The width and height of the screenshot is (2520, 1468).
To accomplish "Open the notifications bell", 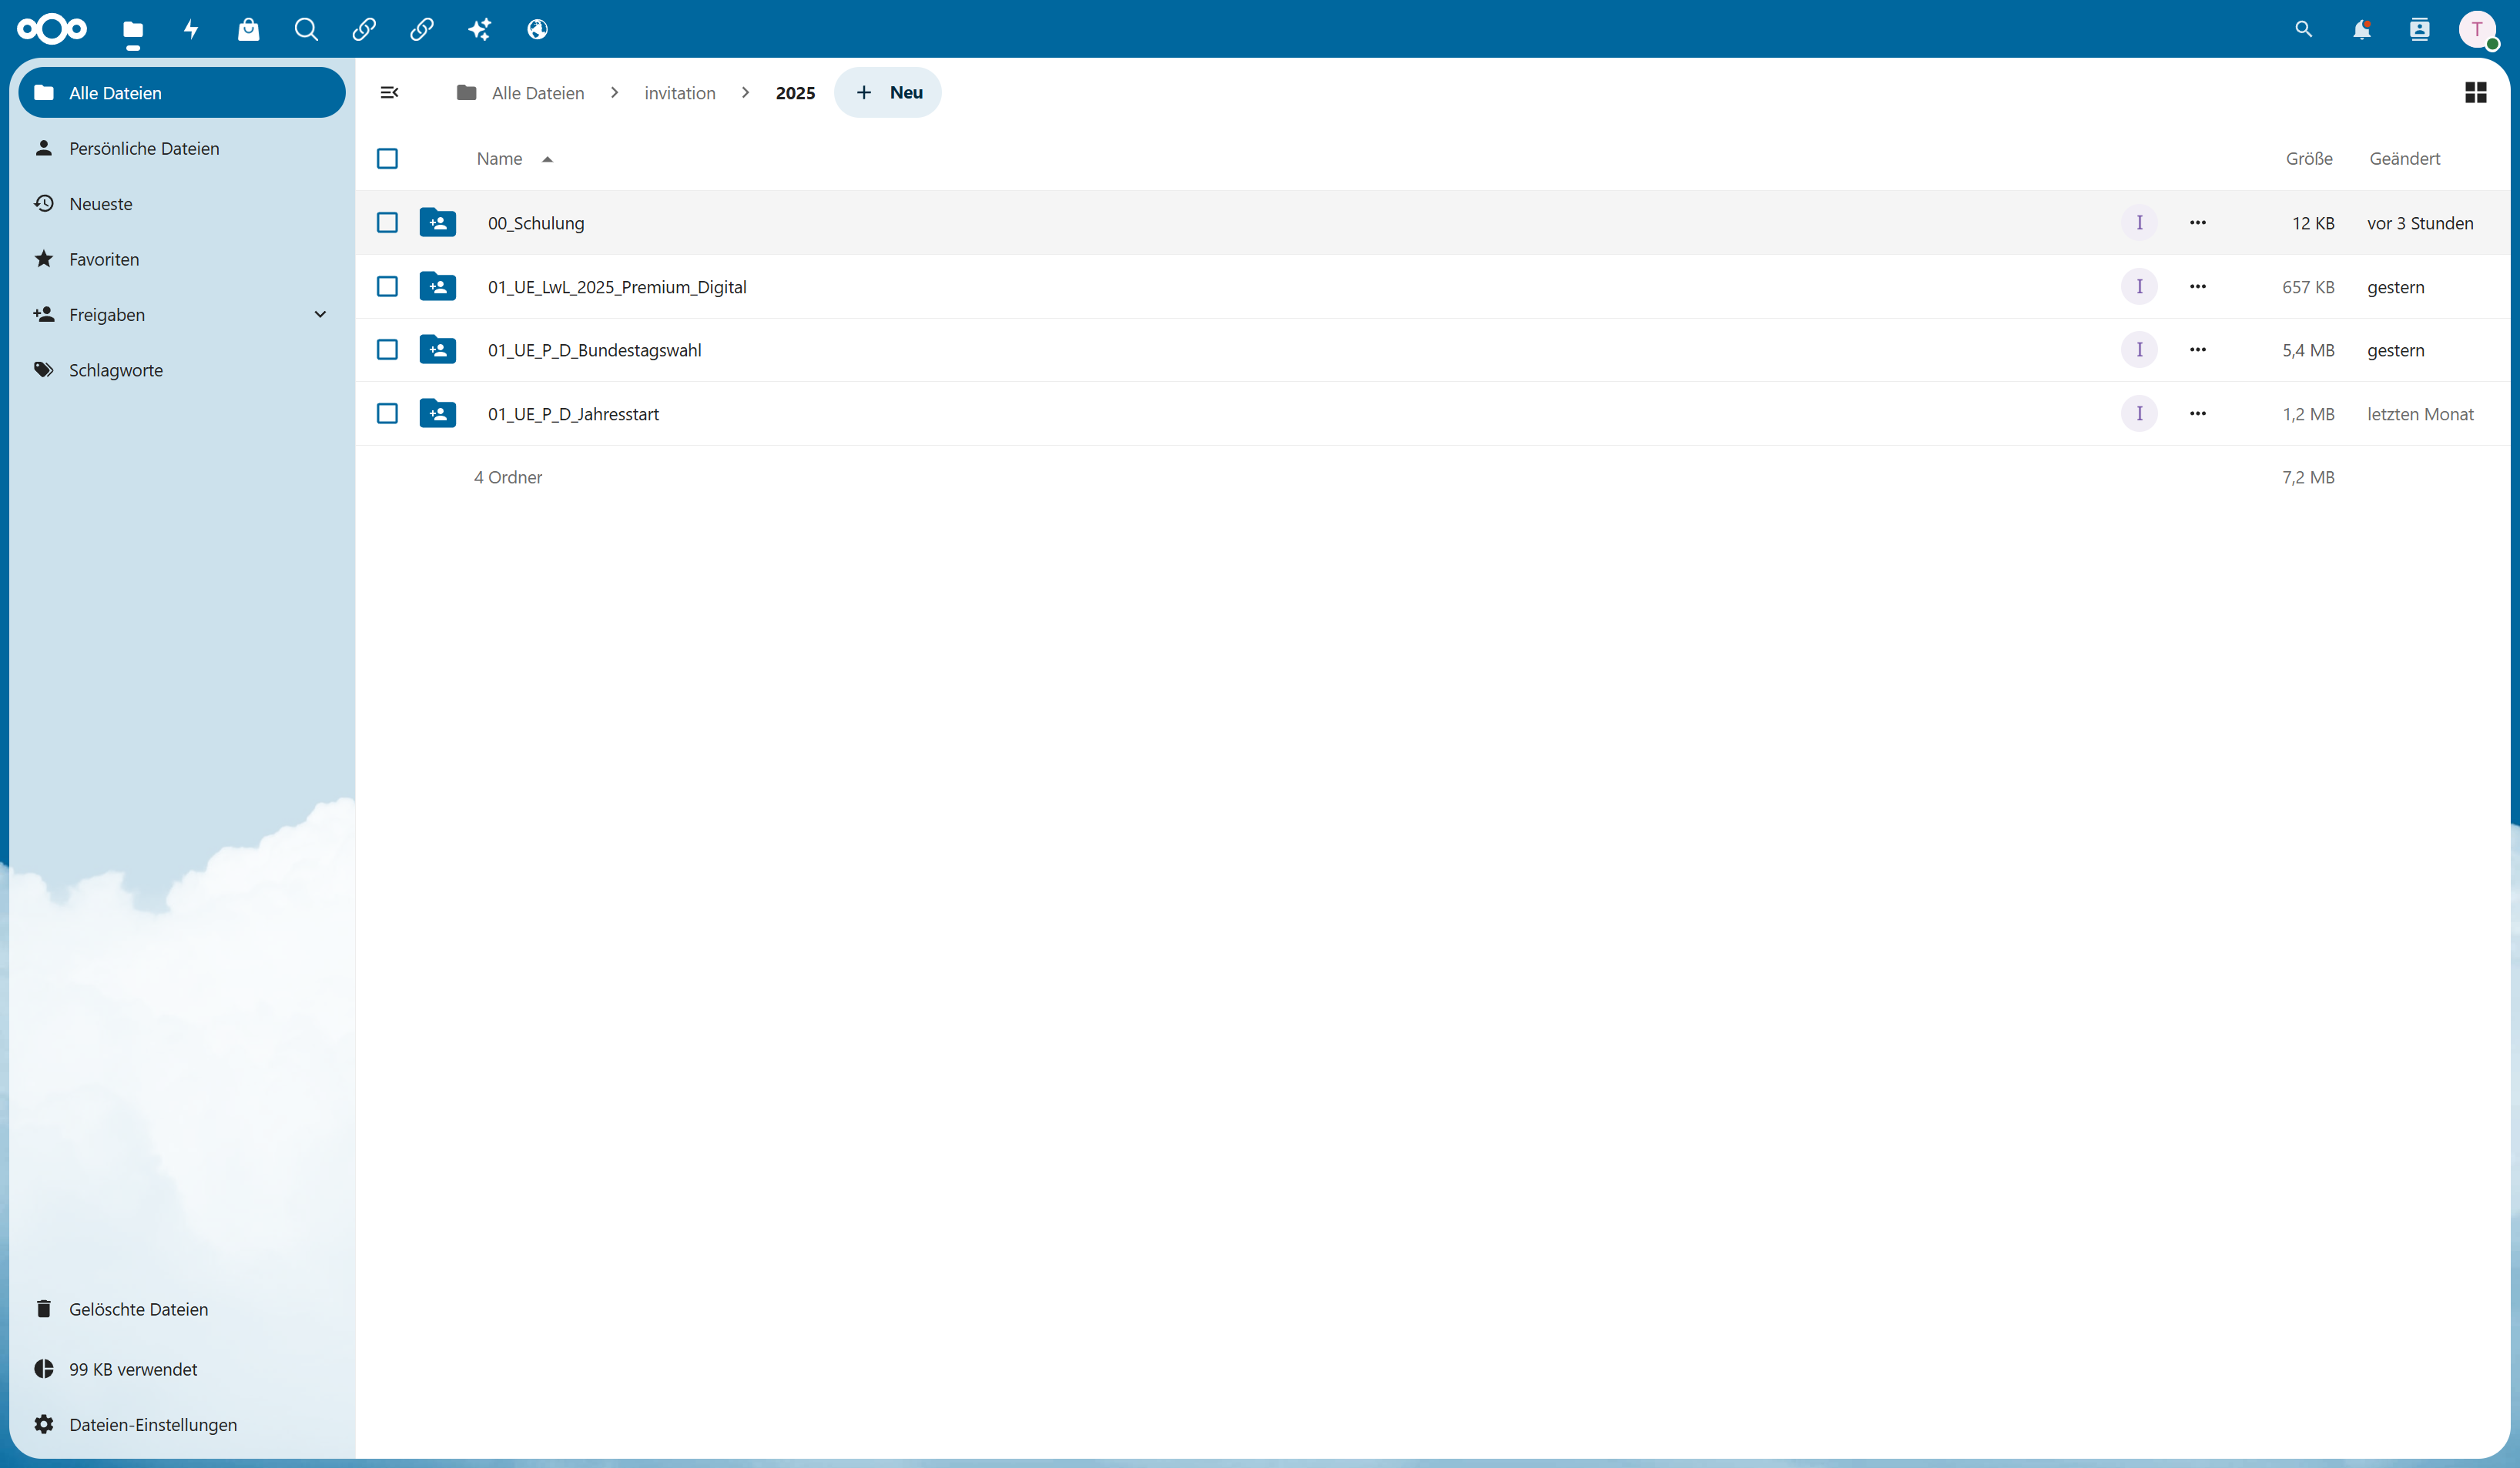I will (x=2362, y=30).
